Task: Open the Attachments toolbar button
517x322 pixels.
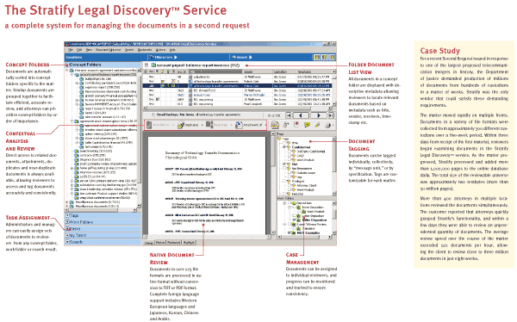Action: tap(160, 125)
